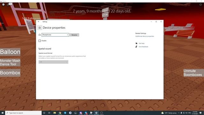Click the headphones device icon
The height and width of the screenshot is (115, 204).
[x=40, y=35]
